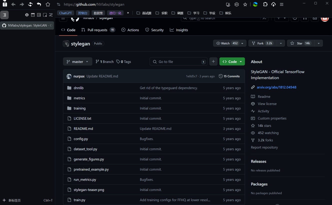Click the browser extensions puzzle icon
Viewport: 332px width, 205px height.
pyautogui.click(x=265, y=5)
